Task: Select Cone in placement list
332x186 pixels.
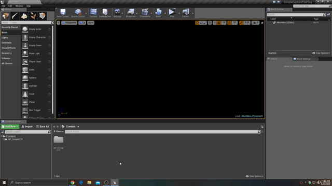Action: tap(36, 94)
